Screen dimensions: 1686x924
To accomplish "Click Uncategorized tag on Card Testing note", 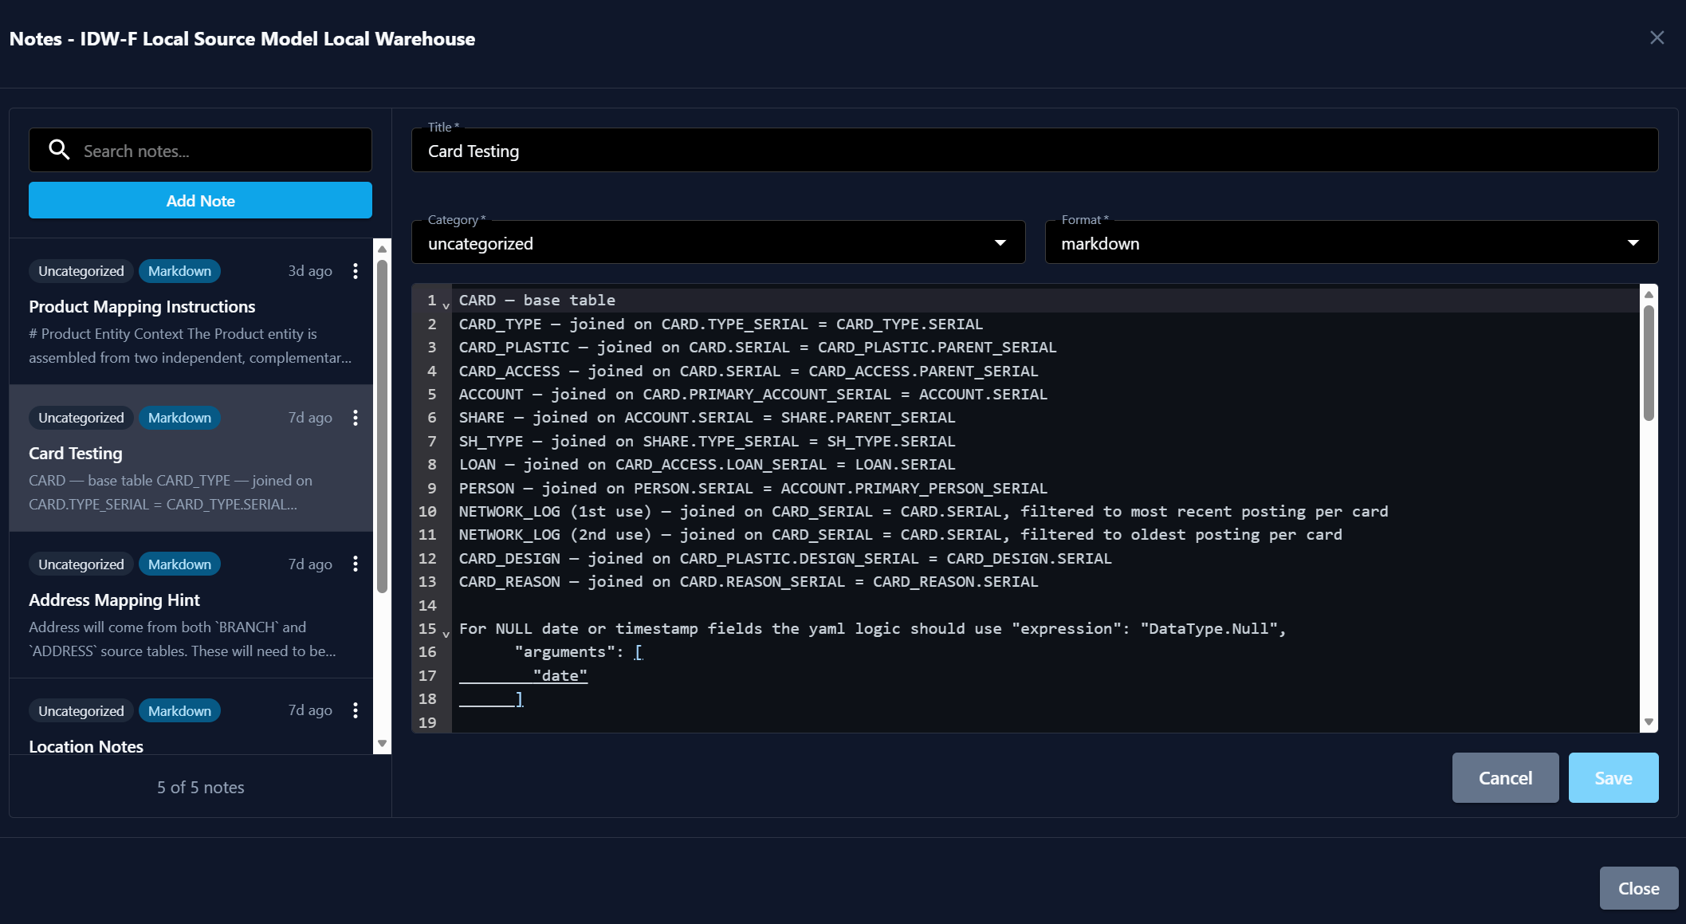I will point(81,418).
